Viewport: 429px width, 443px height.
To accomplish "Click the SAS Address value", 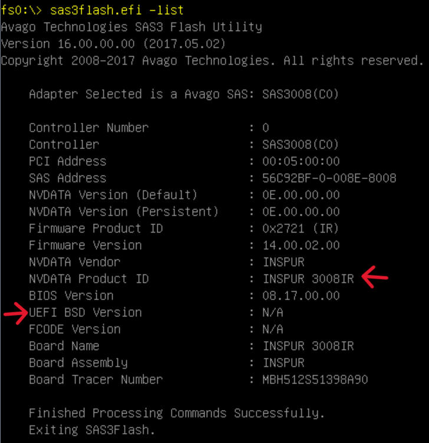I will pyautogui.click(x=329, y=178).
